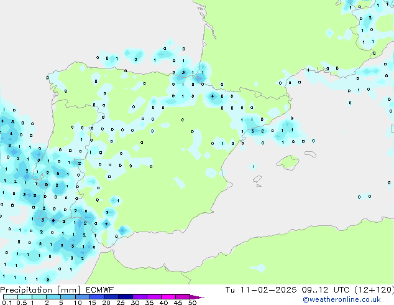Image resolution: width=394 pixels, height=305 pixels.
Task: Pick the 30–35 mm purple legend swatch
Action: pos(140,297)
